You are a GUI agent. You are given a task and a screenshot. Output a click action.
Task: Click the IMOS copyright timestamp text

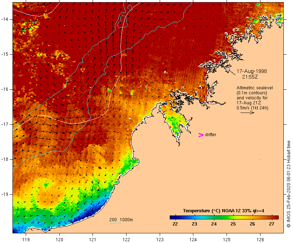click(x=289, y=184)
